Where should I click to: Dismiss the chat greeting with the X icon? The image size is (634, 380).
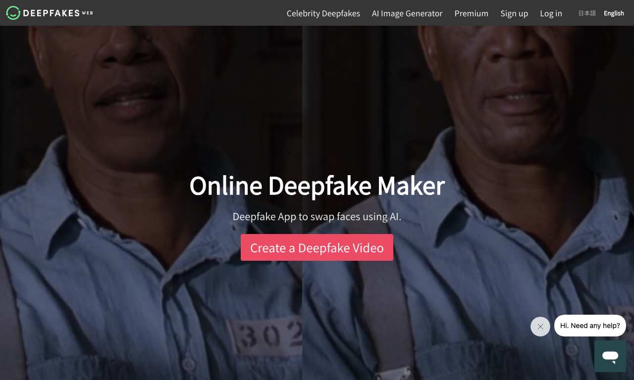coord(540,327)
